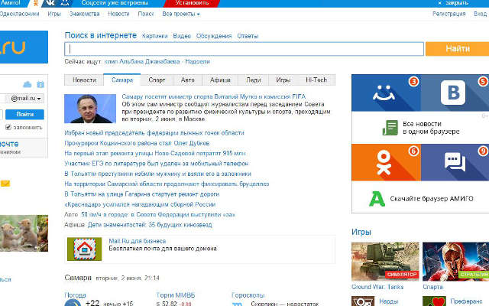Select the Самара tab

(122, 80)
